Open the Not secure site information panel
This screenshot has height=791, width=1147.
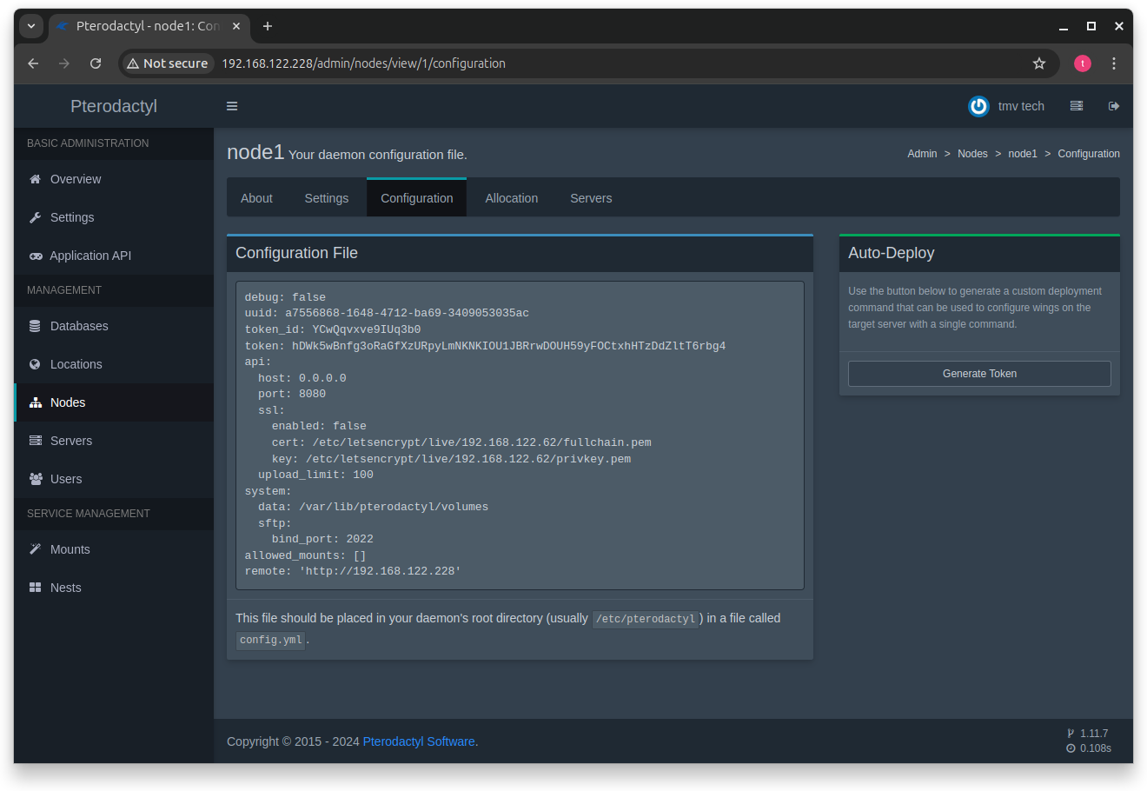[167, 63]
